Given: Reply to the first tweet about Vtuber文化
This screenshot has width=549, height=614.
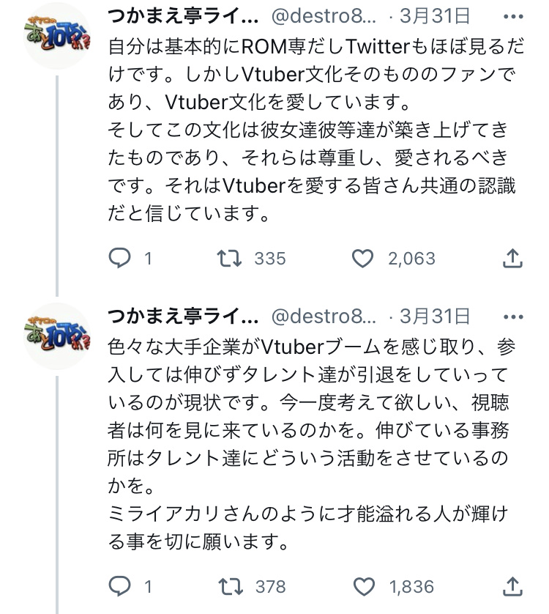Looking at the screenshot, I should click(119, 258).
